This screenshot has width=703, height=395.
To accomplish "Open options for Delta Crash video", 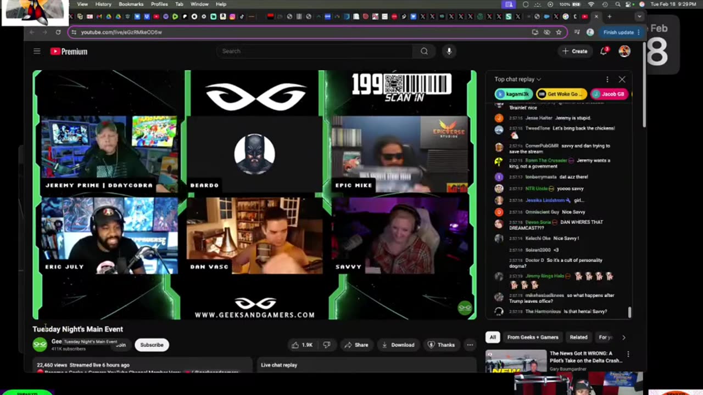I will [x=628, y=354].
